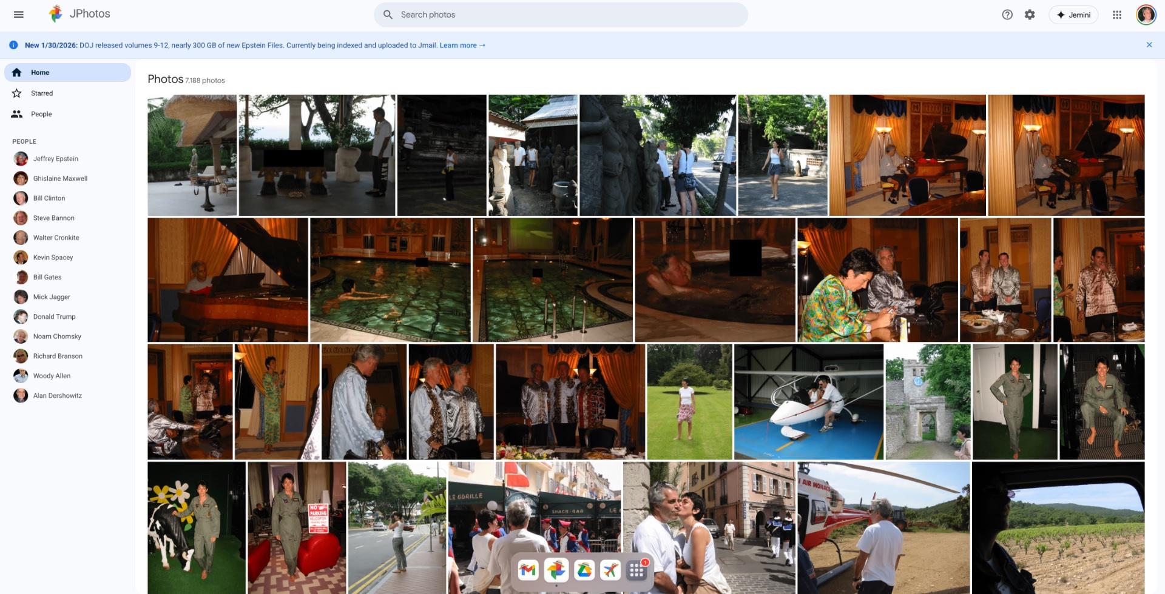Screen dimensions: 1165x594
Task: Open the Drive triangle icon in dock
Action: point(584,570)
